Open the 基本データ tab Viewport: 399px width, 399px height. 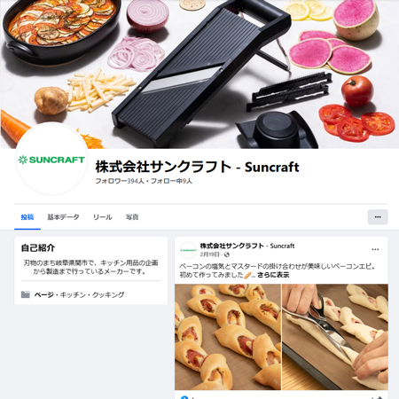pos(63,217)
